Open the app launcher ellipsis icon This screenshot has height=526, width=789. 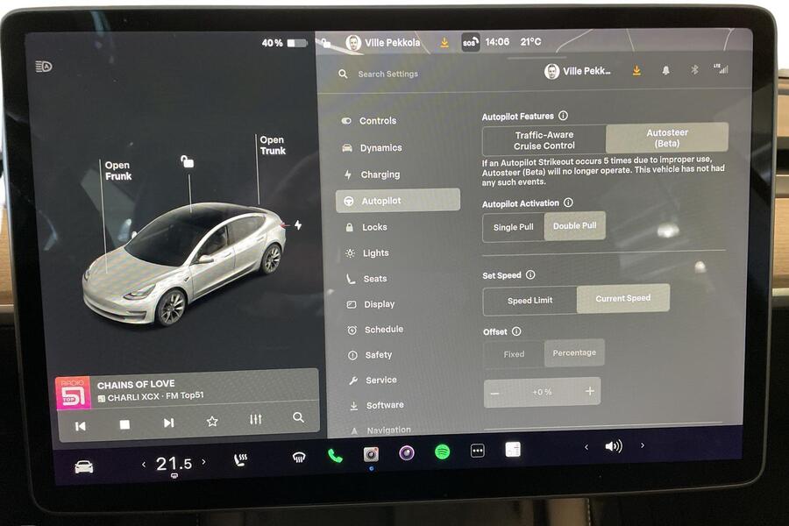point(478,449)
